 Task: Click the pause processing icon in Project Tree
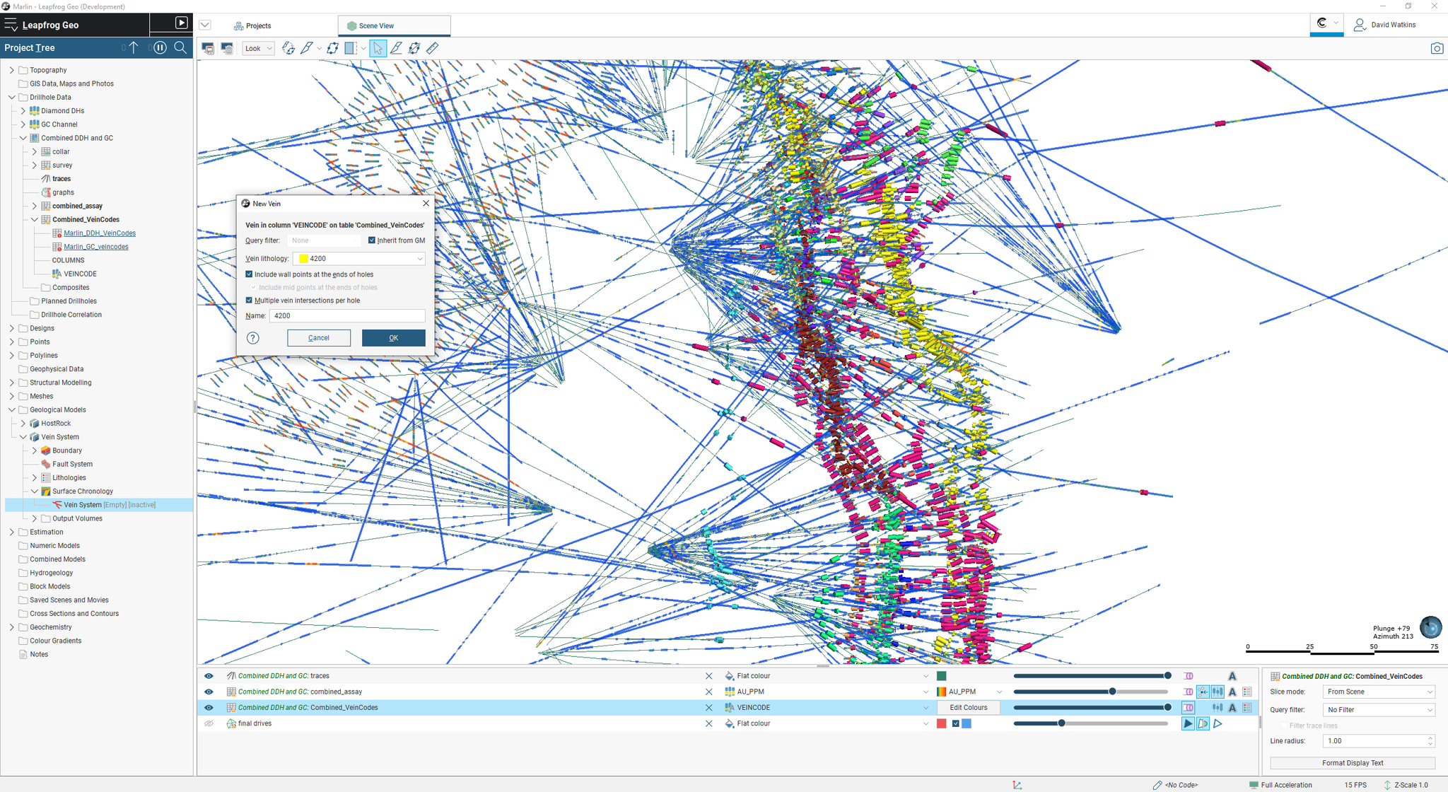pos(160,47)
